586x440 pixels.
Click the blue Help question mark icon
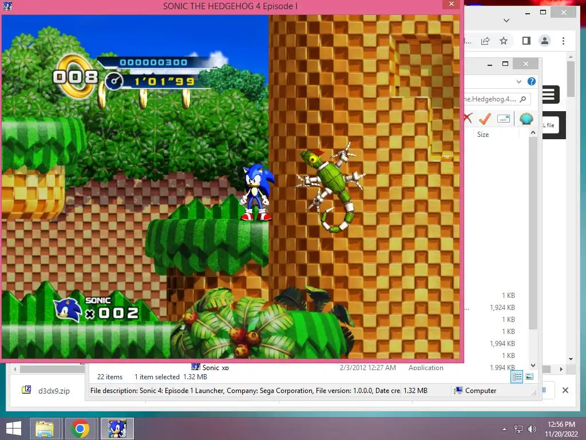[532, 81]
